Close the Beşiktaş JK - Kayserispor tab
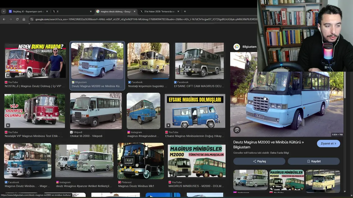 (47, 12)
